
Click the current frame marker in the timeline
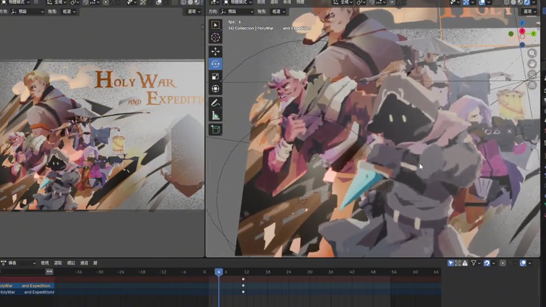pos(219,272)
